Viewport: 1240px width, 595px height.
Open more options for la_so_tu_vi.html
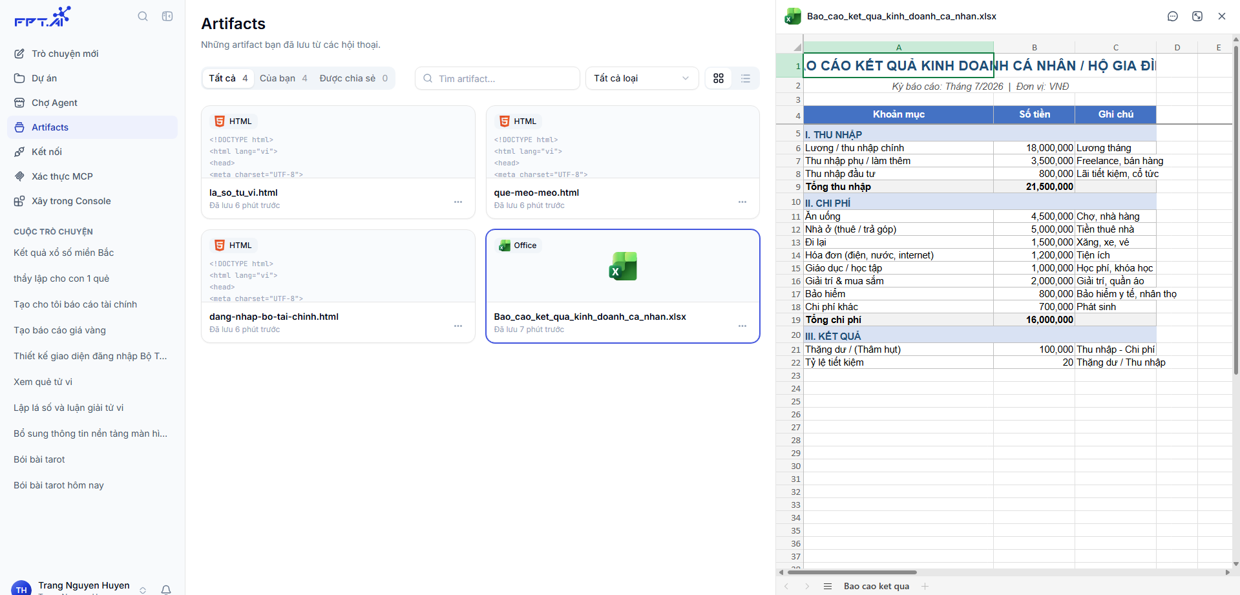tap(458, 202)
